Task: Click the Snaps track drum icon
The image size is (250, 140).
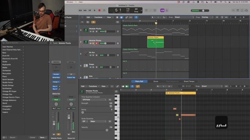Action: pyautogui.click(x=86, y=66)
